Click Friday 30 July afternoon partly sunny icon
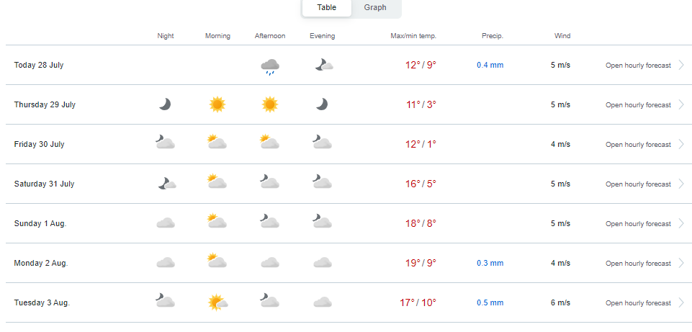 pos(269,142)
